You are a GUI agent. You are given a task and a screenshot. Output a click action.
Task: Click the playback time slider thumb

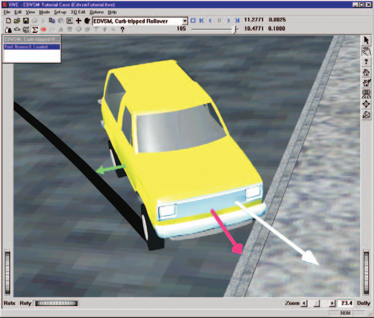tap(235, 29)
